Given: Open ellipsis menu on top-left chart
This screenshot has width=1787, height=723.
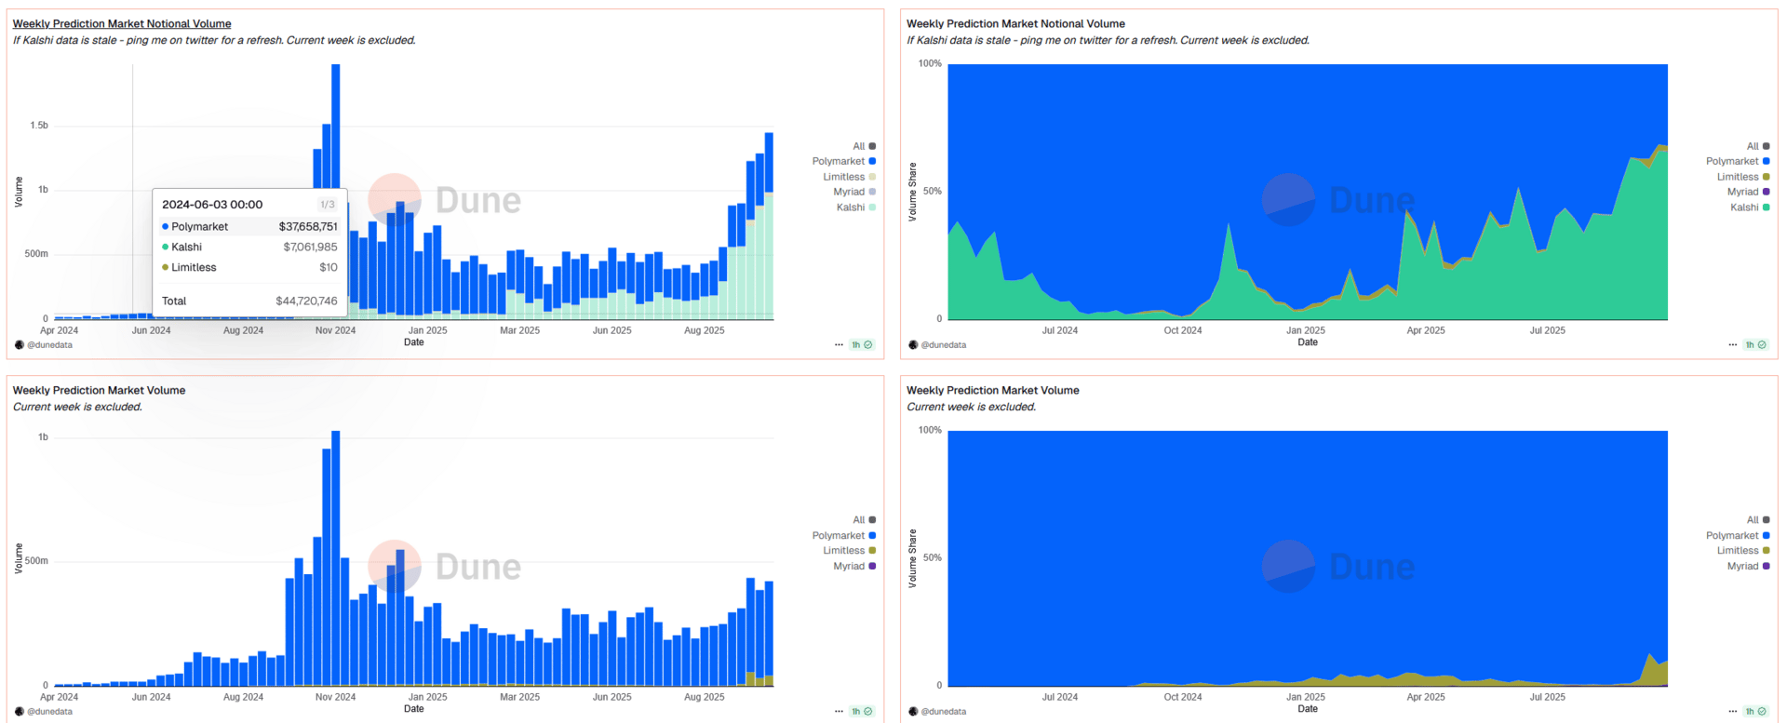Looking at the screenshot, I should click(839, 345).
